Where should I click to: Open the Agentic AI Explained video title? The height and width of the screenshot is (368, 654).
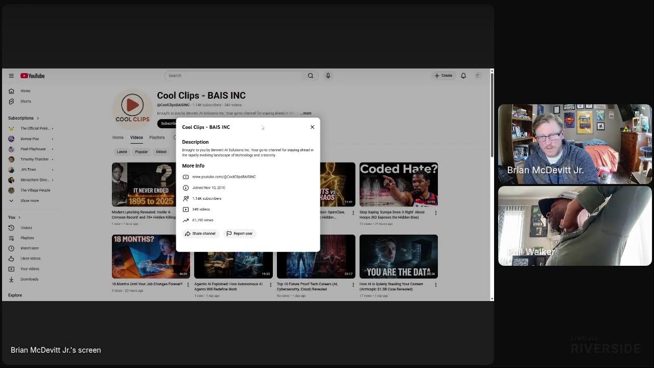229,287
